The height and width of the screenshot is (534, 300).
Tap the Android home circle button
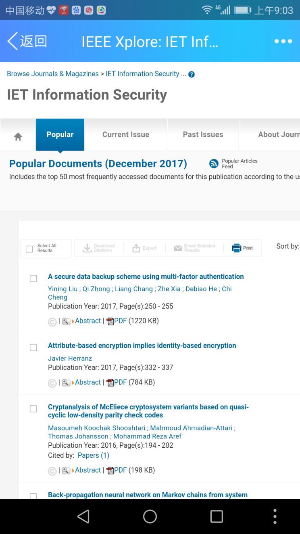tap(150, 516)
